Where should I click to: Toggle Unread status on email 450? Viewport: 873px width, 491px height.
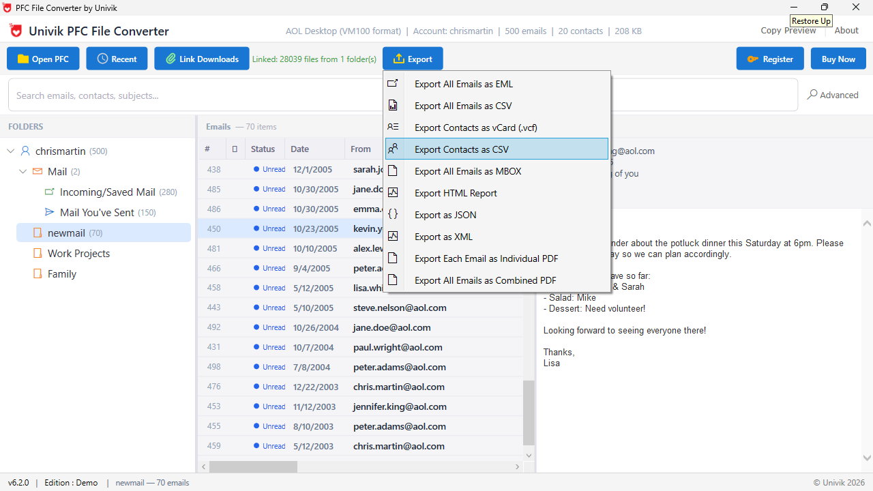[x=269, y=228]
